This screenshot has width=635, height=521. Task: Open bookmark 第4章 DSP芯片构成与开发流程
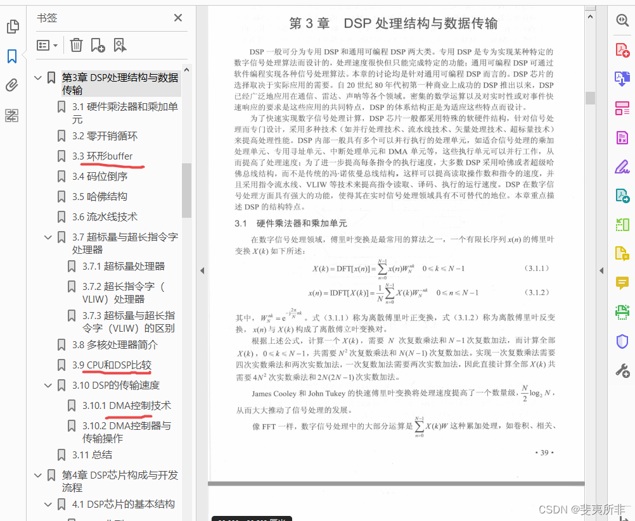(x=120, y=481)
